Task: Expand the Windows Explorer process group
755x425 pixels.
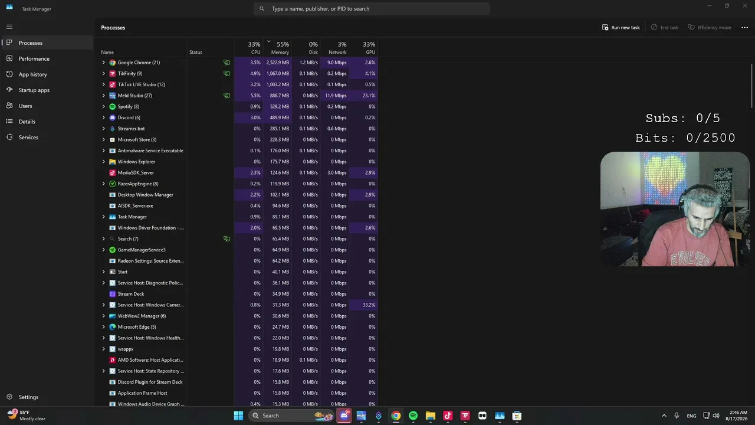Action: (x=103, y=162)
